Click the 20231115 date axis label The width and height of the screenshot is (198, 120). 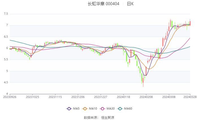pos(55,97)
